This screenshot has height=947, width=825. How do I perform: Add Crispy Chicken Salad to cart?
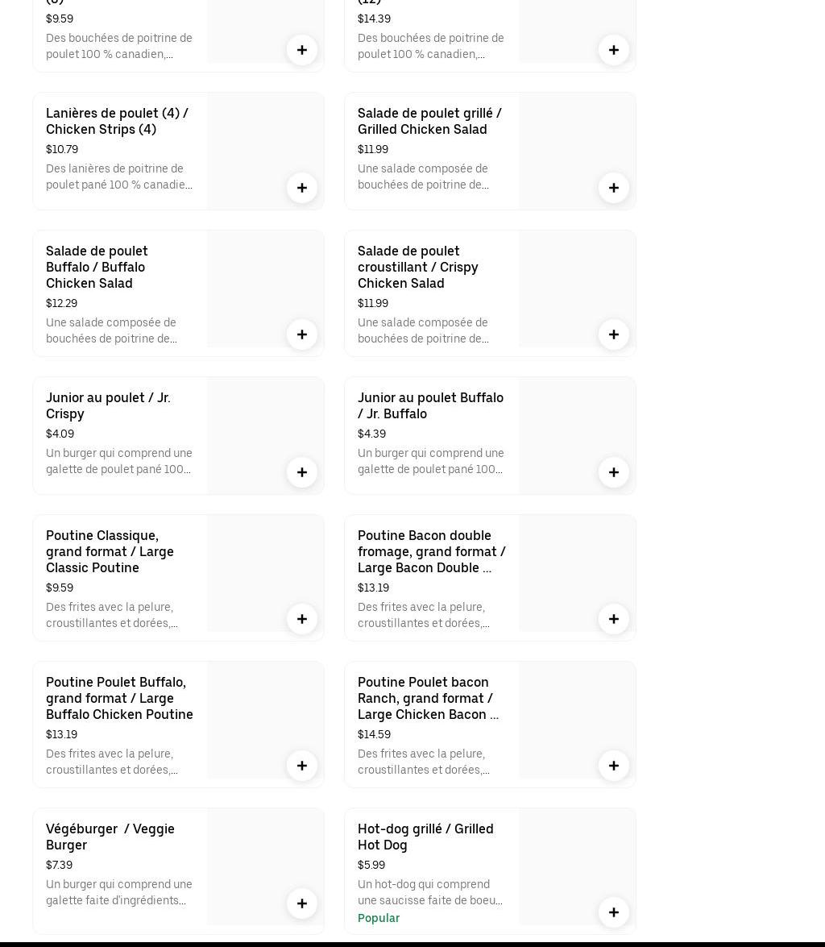coord(614,334)
